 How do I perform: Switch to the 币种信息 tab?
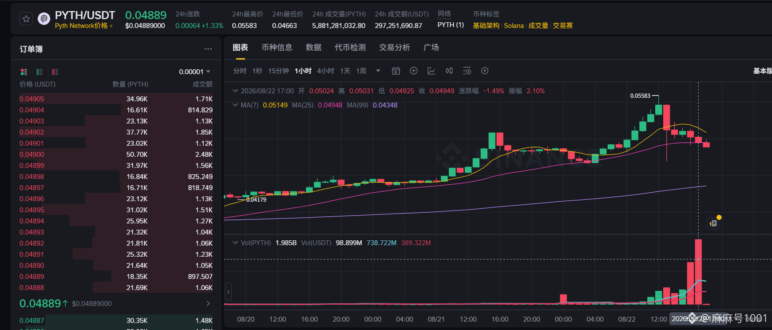point(277,48)
